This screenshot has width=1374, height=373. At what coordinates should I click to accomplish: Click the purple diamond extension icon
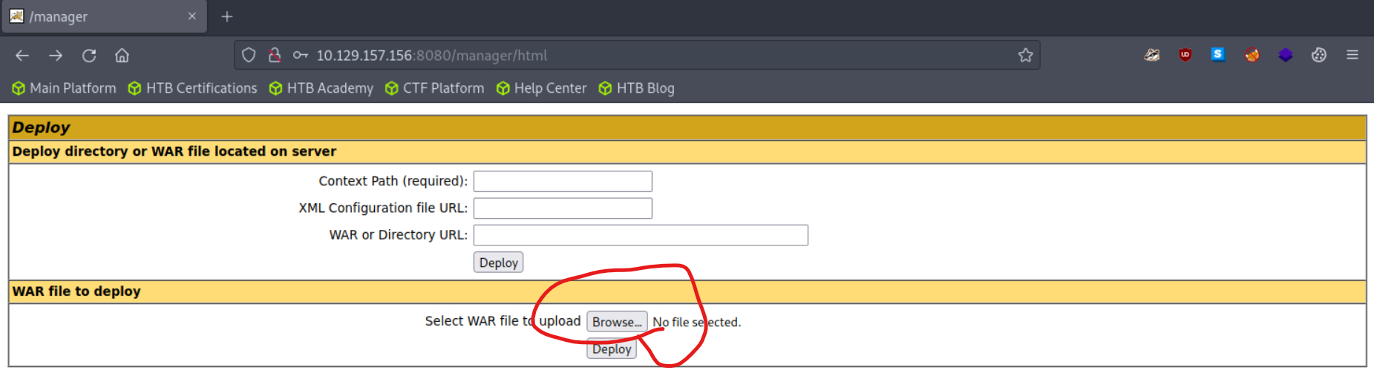(1286, 55)
